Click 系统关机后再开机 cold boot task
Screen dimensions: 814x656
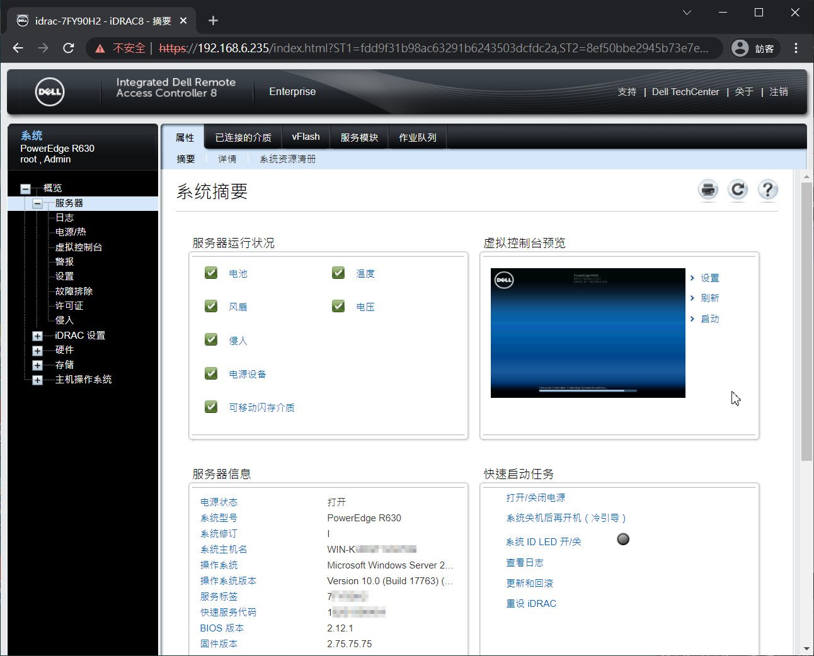(x=566, y=518)
